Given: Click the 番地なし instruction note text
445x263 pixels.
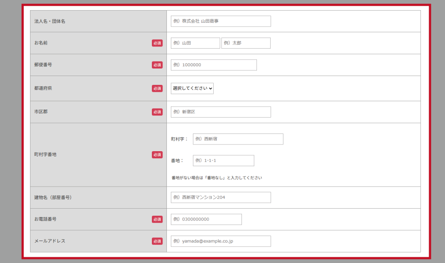Looking at the screenshot, I should coord(217,178).
